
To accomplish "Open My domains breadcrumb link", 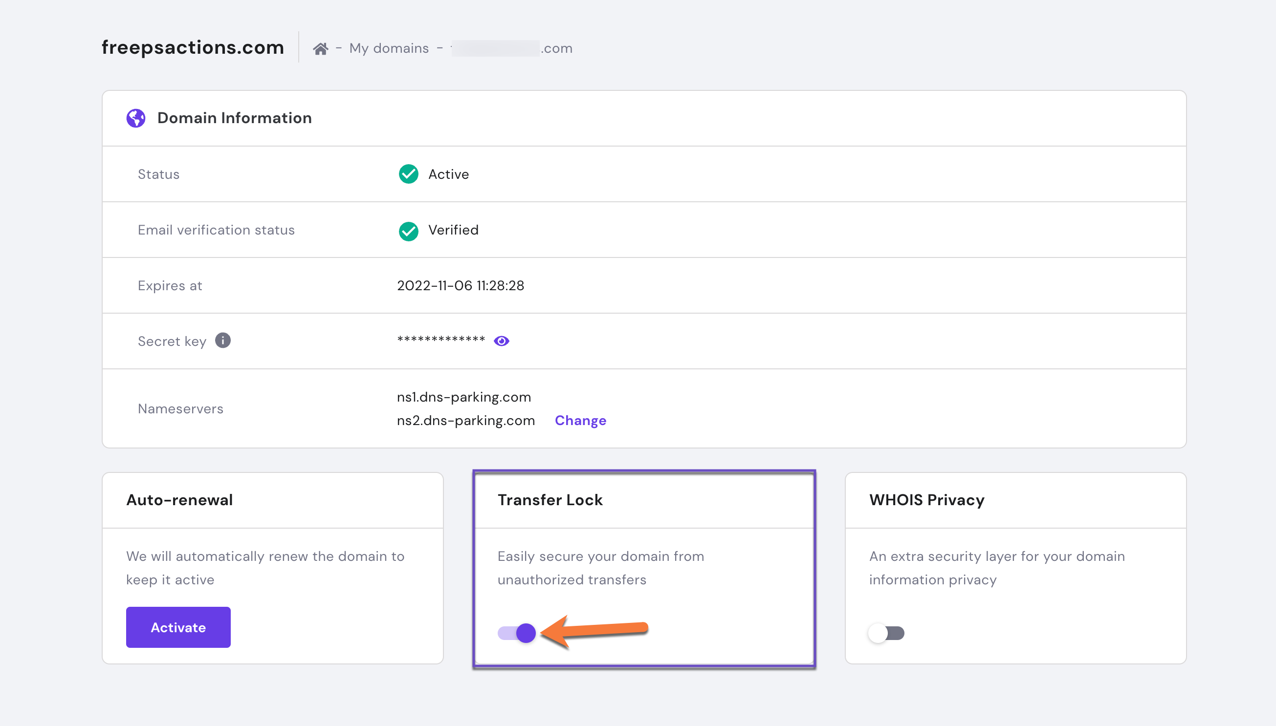I will (x=389, y=48).
